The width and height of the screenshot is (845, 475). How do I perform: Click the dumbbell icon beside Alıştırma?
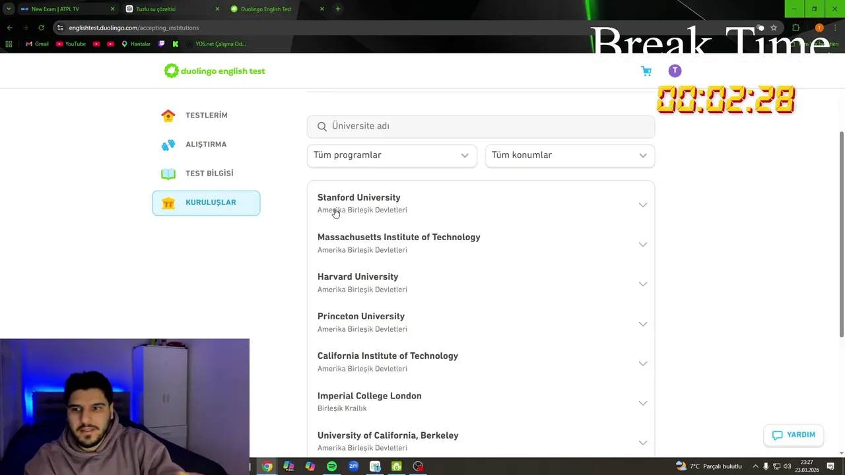(168, 144)
